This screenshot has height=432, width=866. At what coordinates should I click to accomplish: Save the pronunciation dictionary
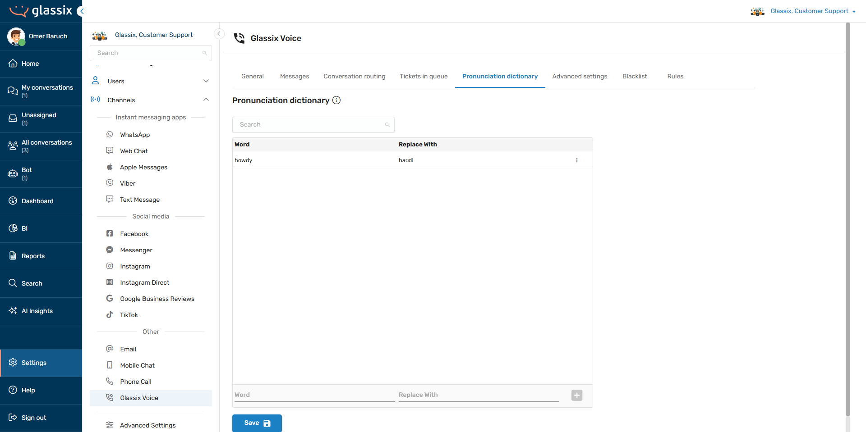[257, 423]
